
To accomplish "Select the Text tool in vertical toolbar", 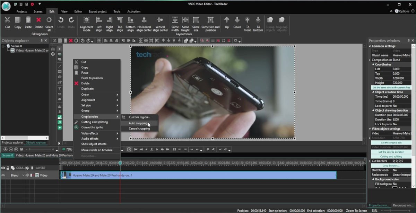I will point(60,89).
